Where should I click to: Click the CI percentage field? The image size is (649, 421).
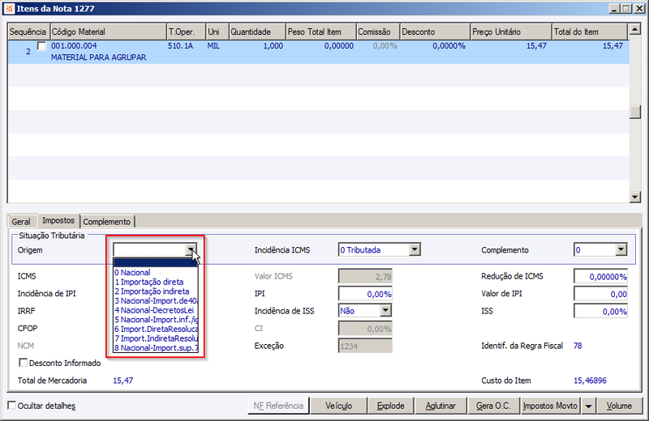365,329
